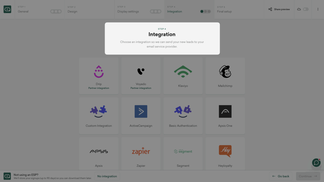Click the No integration button

107,176
